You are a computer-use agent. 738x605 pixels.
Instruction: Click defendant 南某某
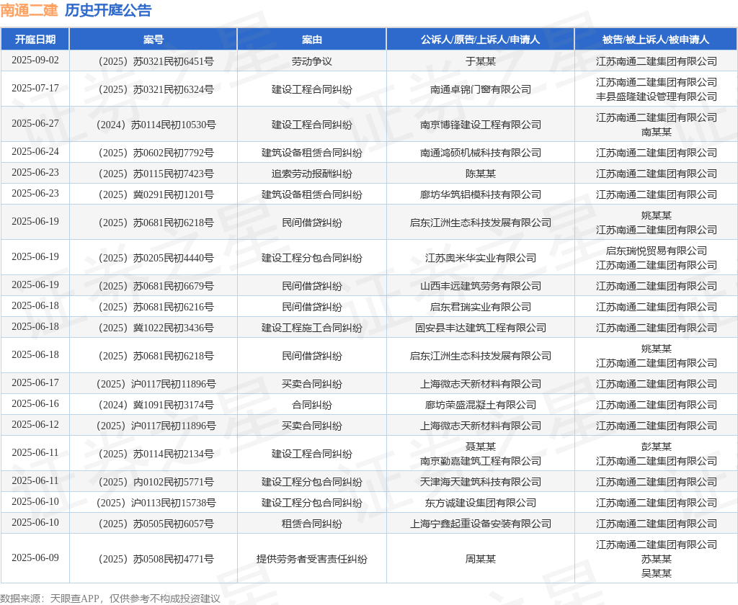(x=657, y=132)
